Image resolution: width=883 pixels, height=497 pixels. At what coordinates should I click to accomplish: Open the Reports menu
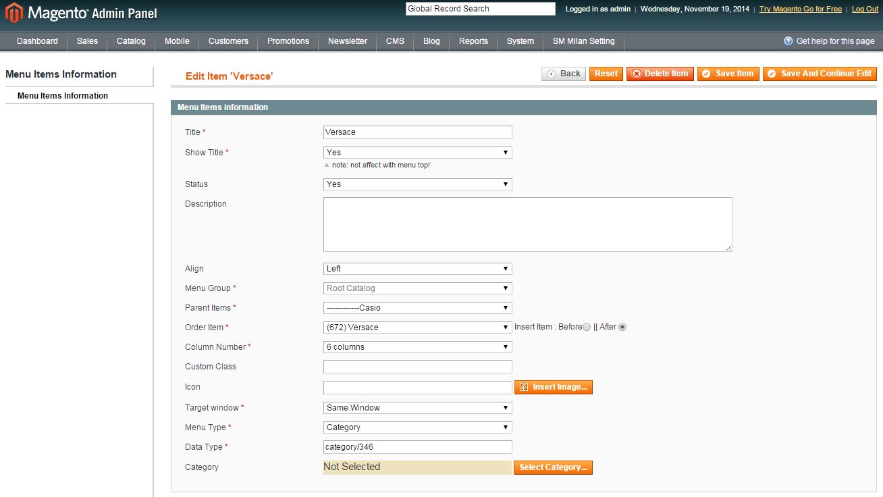[x=473, y=41]
